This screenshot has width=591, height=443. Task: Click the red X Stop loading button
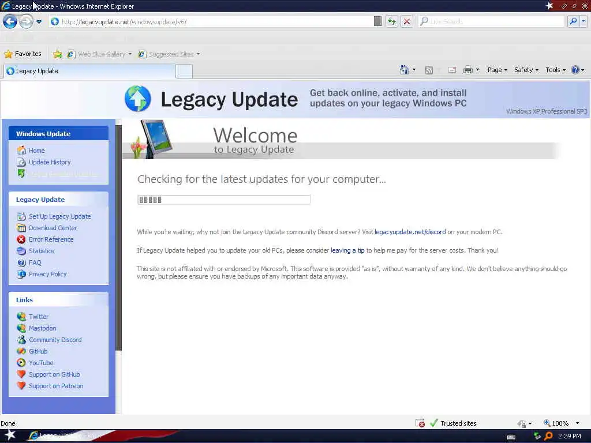[407, 21]
